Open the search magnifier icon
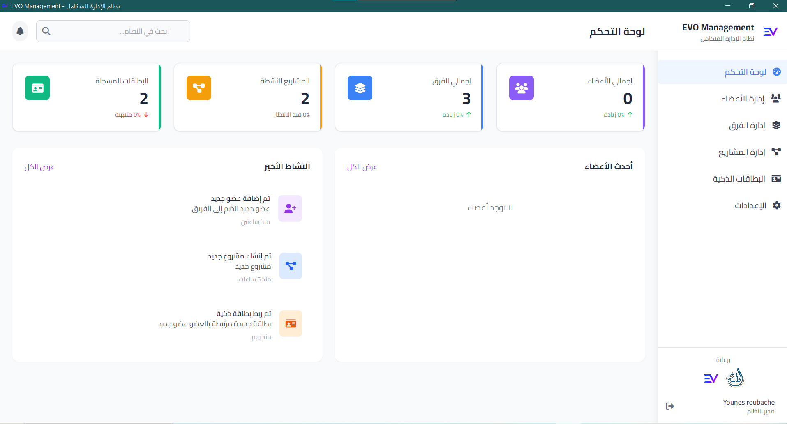 (46, 31)
